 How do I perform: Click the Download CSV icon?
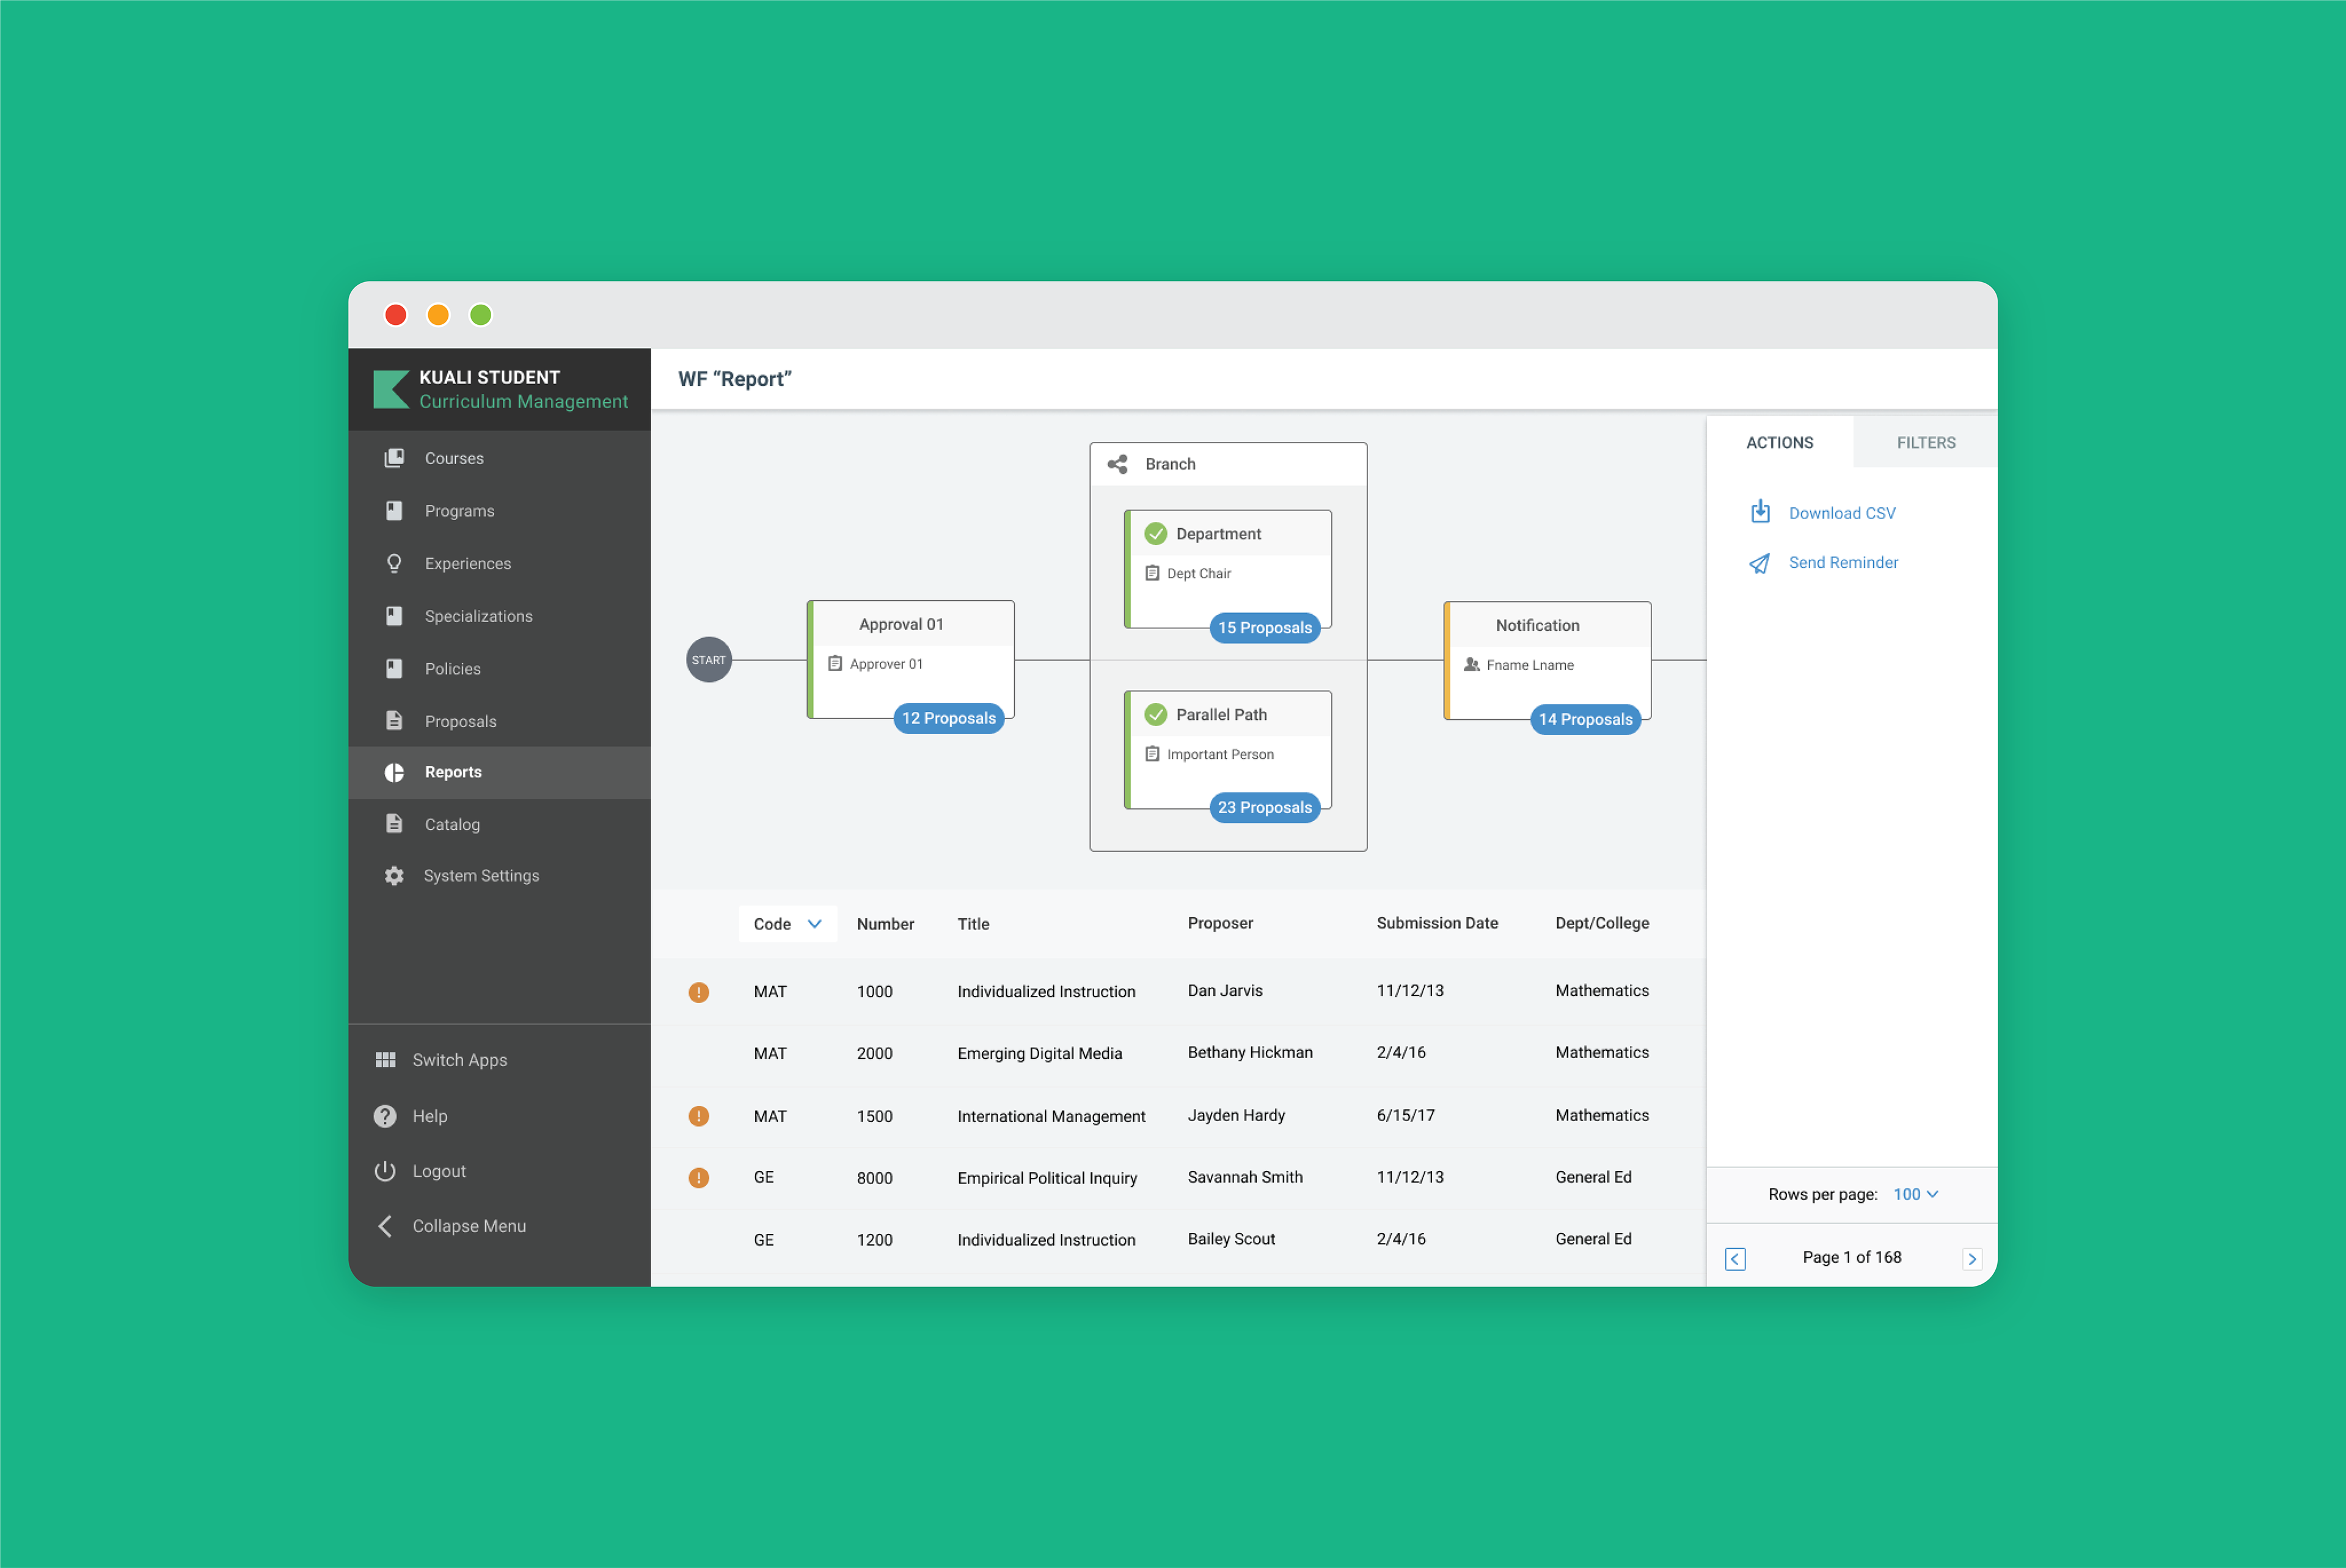click(1759, 512)
